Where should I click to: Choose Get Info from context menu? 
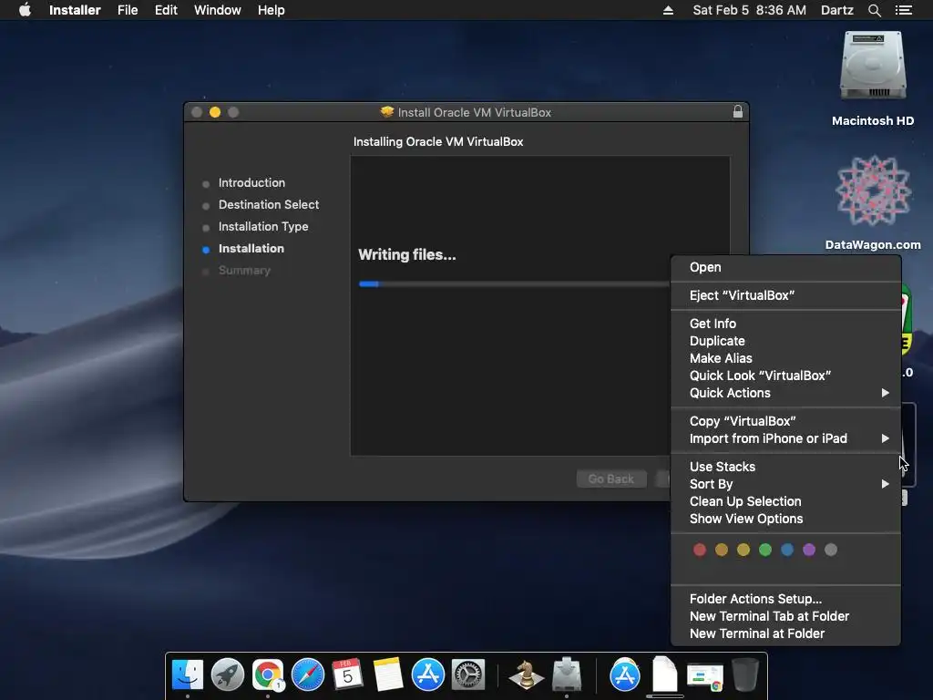point(785,324)
